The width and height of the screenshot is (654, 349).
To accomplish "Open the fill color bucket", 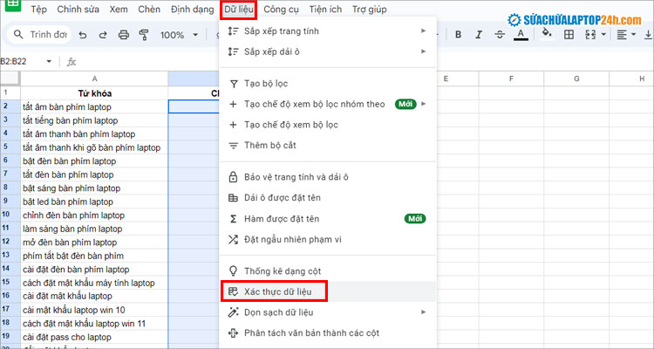I will click(547, 33).
